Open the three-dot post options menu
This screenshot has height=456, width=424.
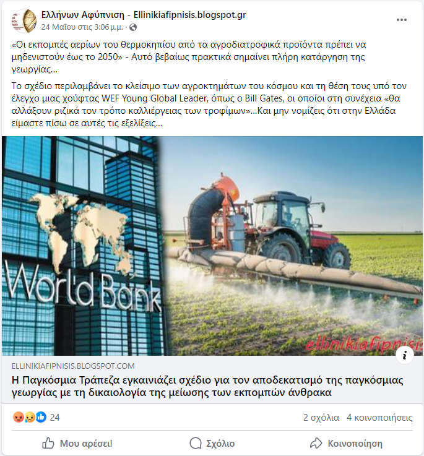click(x=401, y=20)
